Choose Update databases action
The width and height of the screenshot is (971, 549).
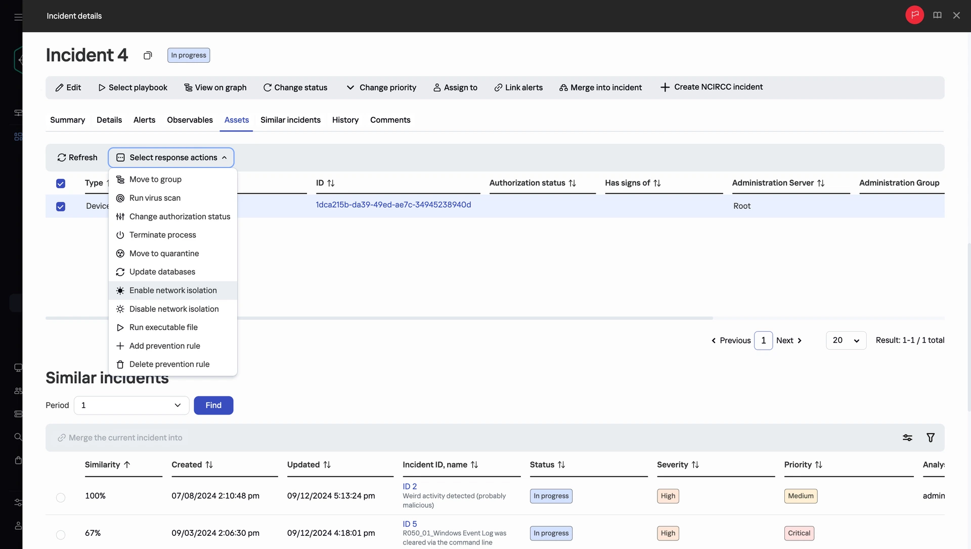tap(173, 272)
